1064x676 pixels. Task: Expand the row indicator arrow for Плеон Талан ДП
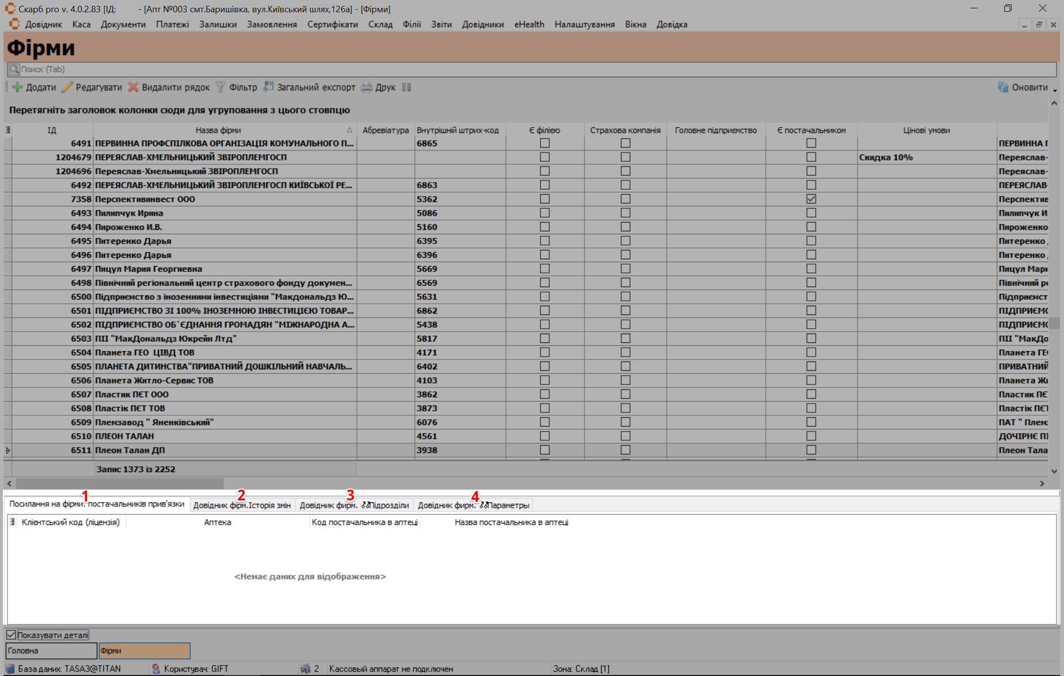tap(8, 450)
